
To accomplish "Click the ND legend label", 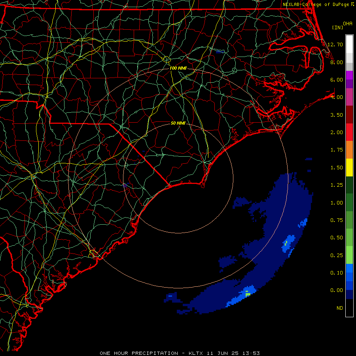I will click(340, 308).
